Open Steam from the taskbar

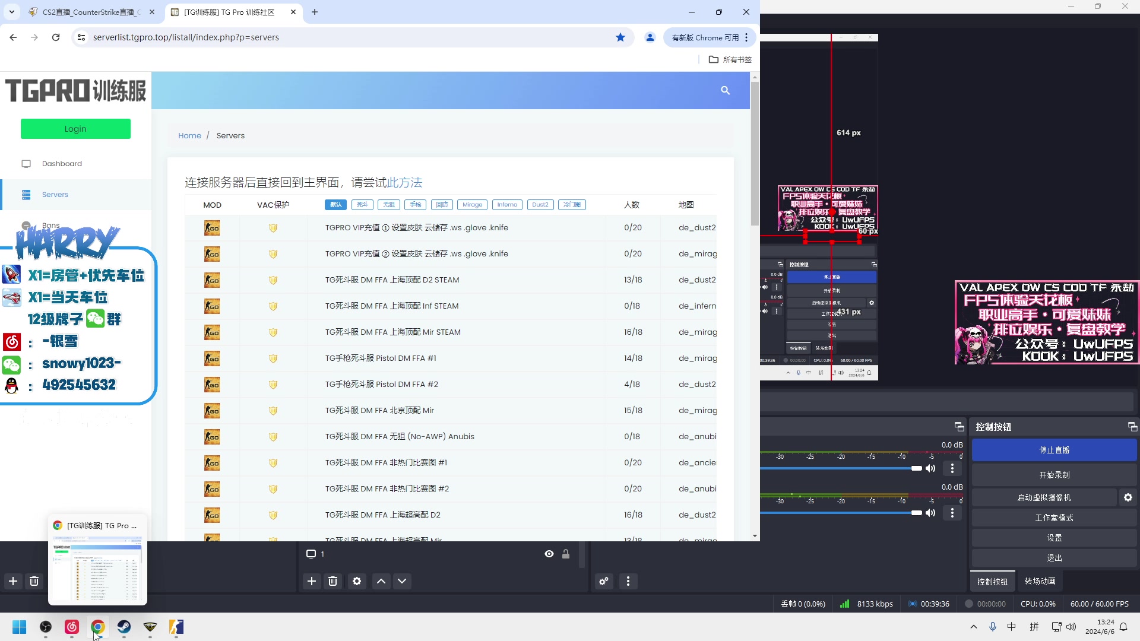124,627
